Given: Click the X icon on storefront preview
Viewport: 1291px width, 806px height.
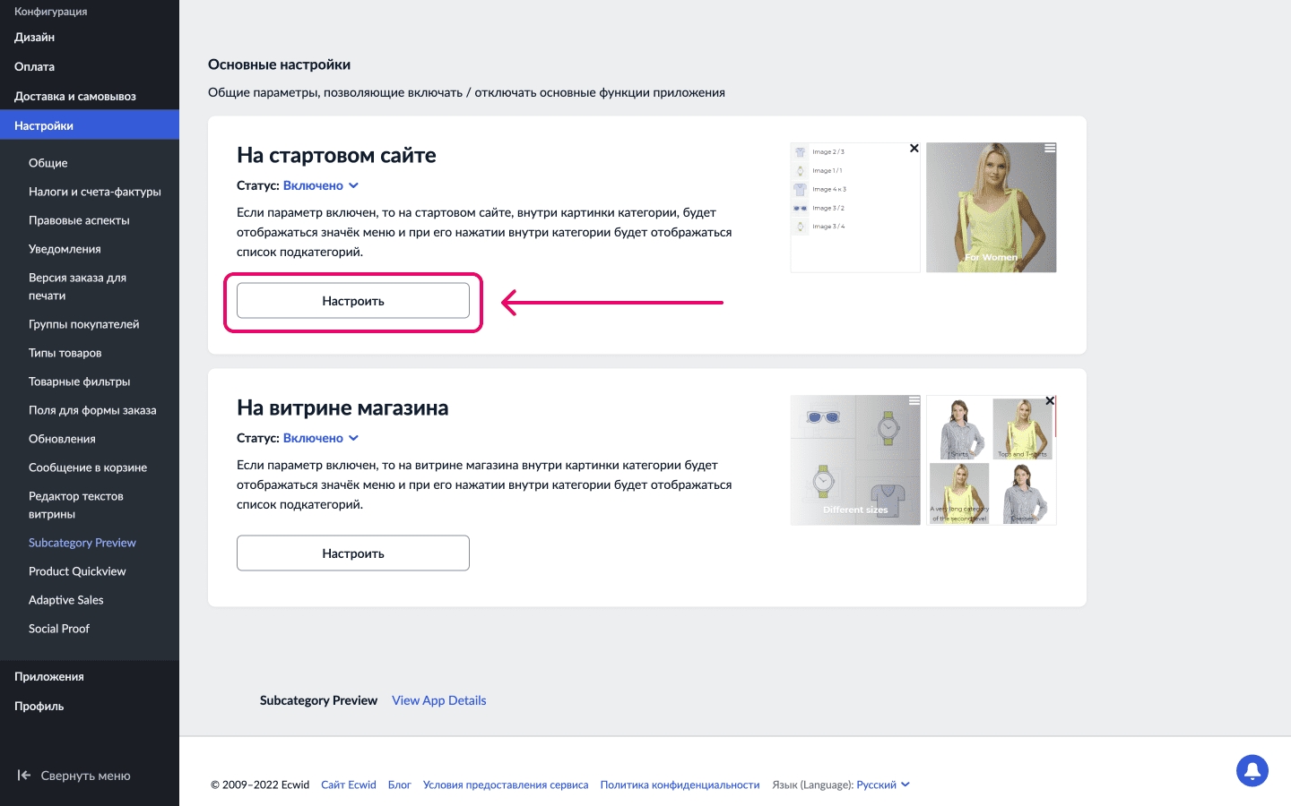Looking at the screenshot, I should coord(1050,401).
